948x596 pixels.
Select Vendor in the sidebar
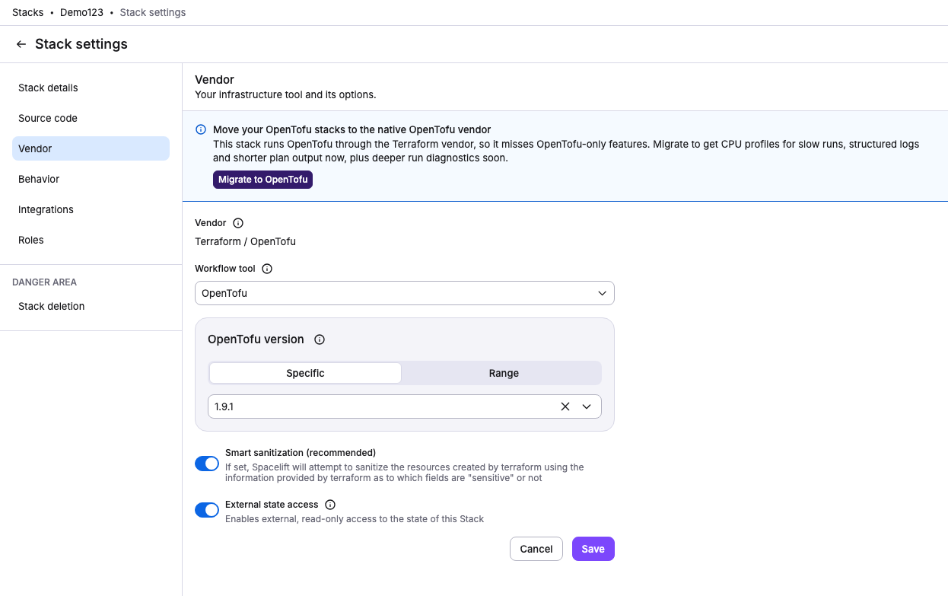point(91,148)
